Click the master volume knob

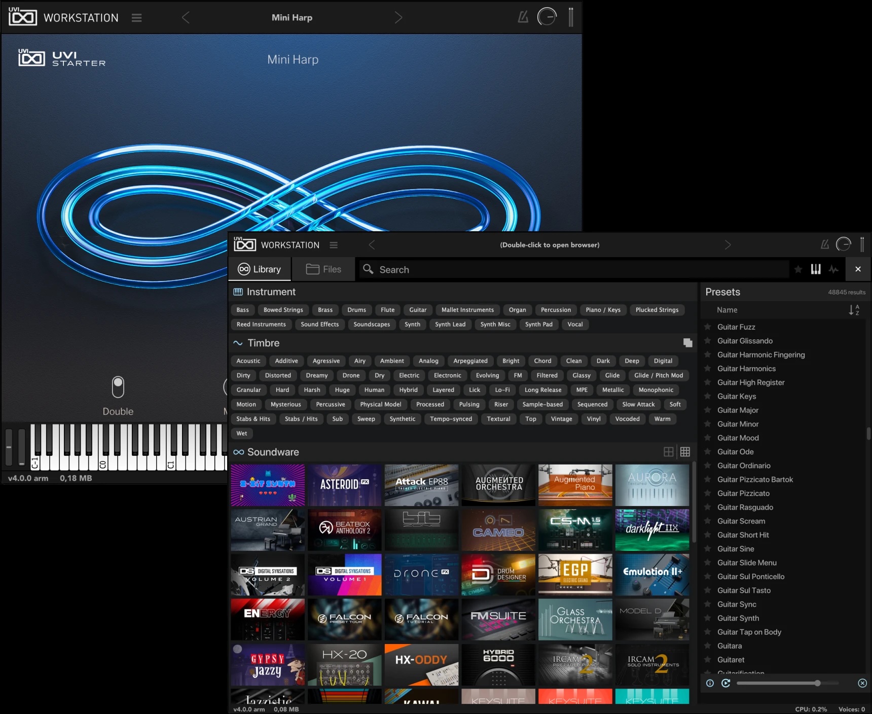(844, 244)
